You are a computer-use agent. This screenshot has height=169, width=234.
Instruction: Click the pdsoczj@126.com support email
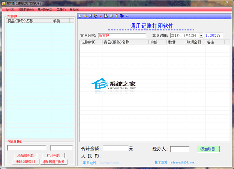[x=183, y=163]
